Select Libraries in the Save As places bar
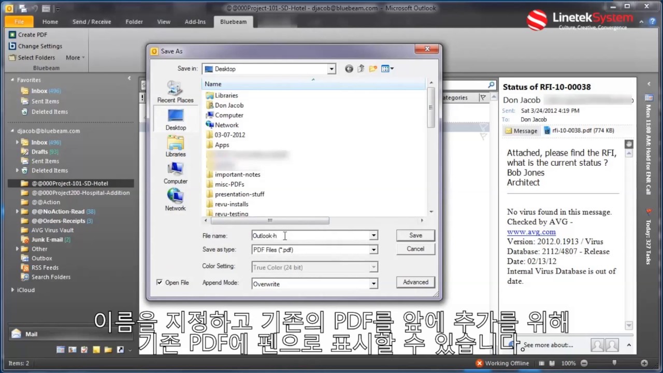The width and height of the screenshot is (663, 373). (x=176, y=146)
